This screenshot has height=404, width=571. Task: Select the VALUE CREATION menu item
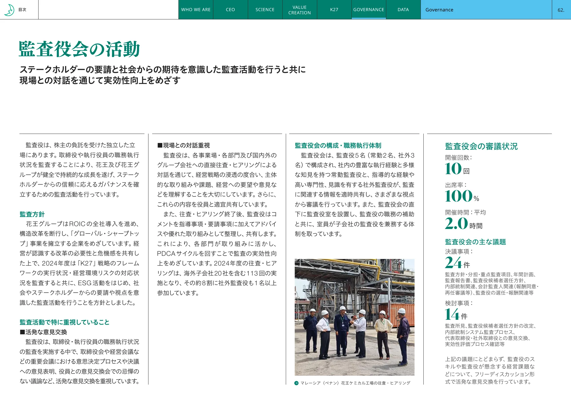point(299,9)
